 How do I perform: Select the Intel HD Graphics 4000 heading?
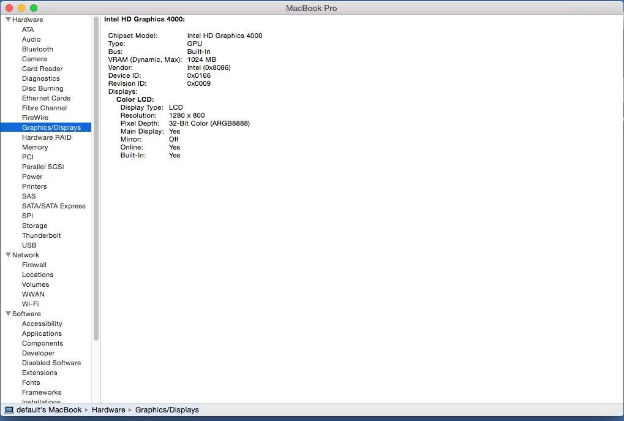[x=145, y=20]
